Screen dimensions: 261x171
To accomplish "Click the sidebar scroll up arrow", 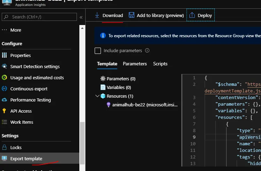I will [82, 28].
